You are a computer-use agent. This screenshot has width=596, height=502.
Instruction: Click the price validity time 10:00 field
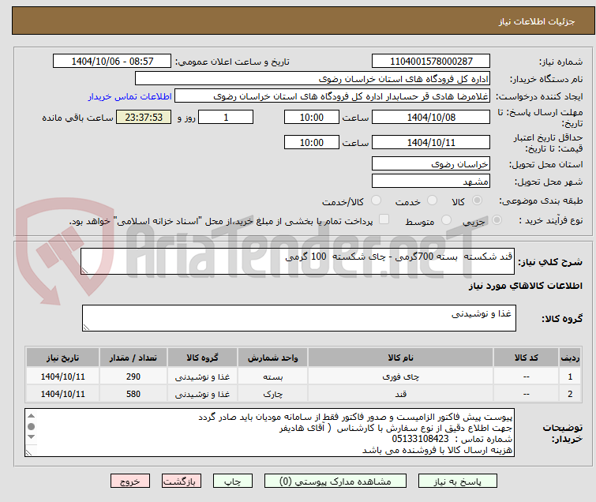[x=311, y=143]
